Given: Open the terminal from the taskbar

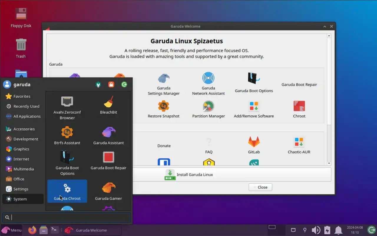Looking at the screenshot, I should [54, 230].
